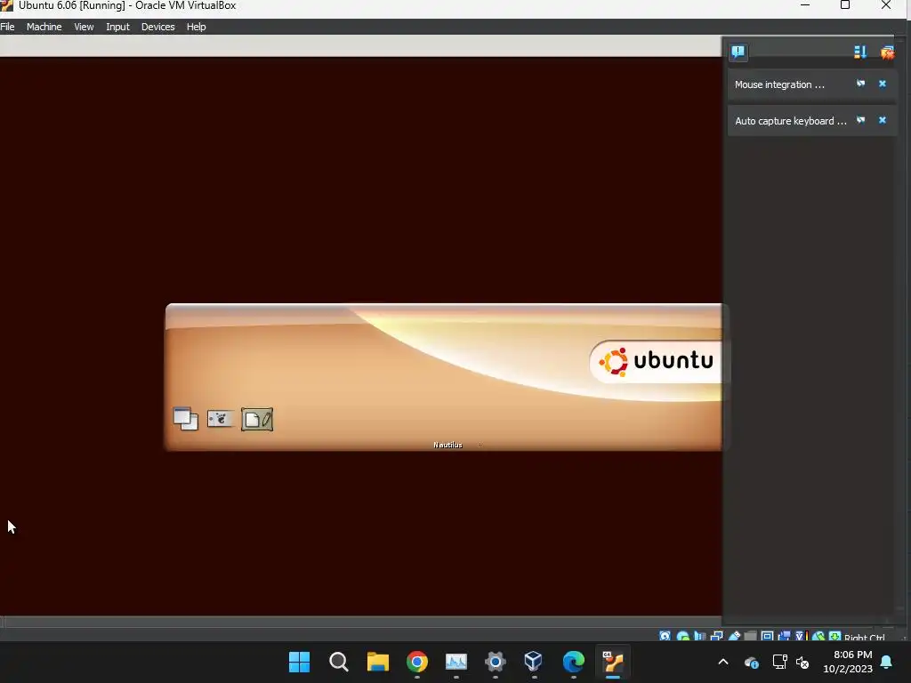The image size is (911, 683).
Task: Toggle the notification center speech-bubble icon
Action: 738,52
